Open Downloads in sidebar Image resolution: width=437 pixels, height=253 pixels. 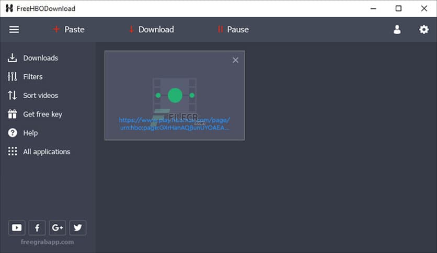click(x=33, y=58)
